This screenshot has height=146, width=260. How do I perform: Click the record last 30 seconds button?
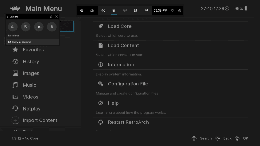pyautogui.click(x=26, y=27)
